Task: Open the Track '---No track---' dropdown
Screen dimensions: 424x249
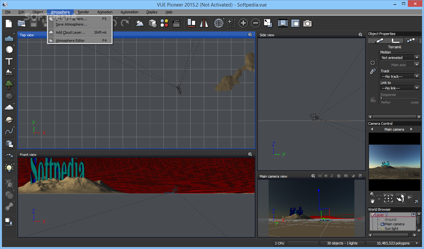Action: [x=400, y=76]
